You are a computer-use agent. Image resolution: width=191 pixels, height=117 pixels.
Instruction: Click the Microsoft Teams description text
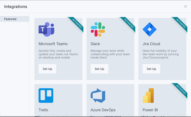[x=58, y=54]
